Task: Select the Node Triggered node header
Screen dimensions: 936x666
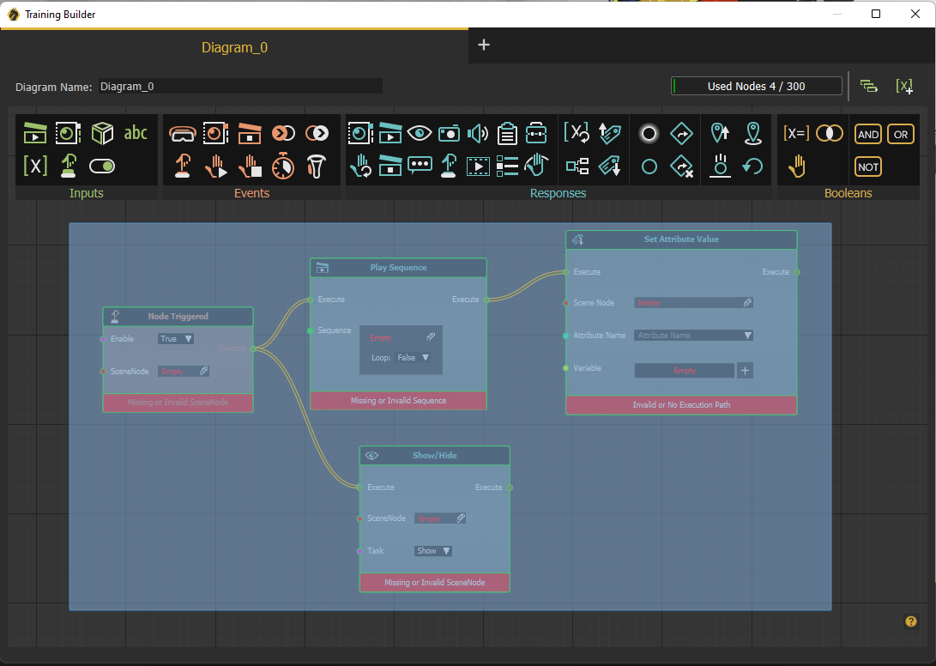Action: tap(178, 317)
